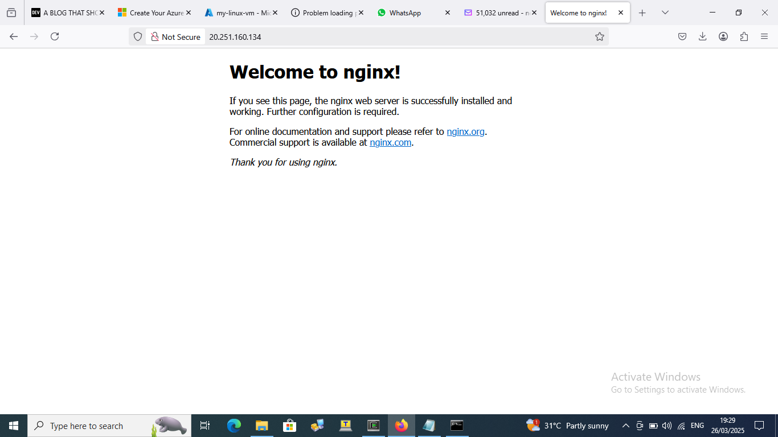Close the Problem loading page tab
The width and height of the screenshot is (778, 437).
click(361, 13)
